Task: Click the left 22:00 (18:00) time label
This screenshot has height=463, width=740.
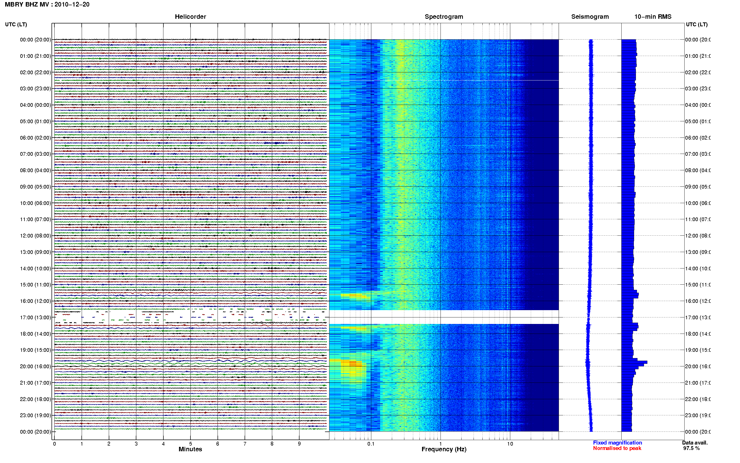Action: click(35, 399)
